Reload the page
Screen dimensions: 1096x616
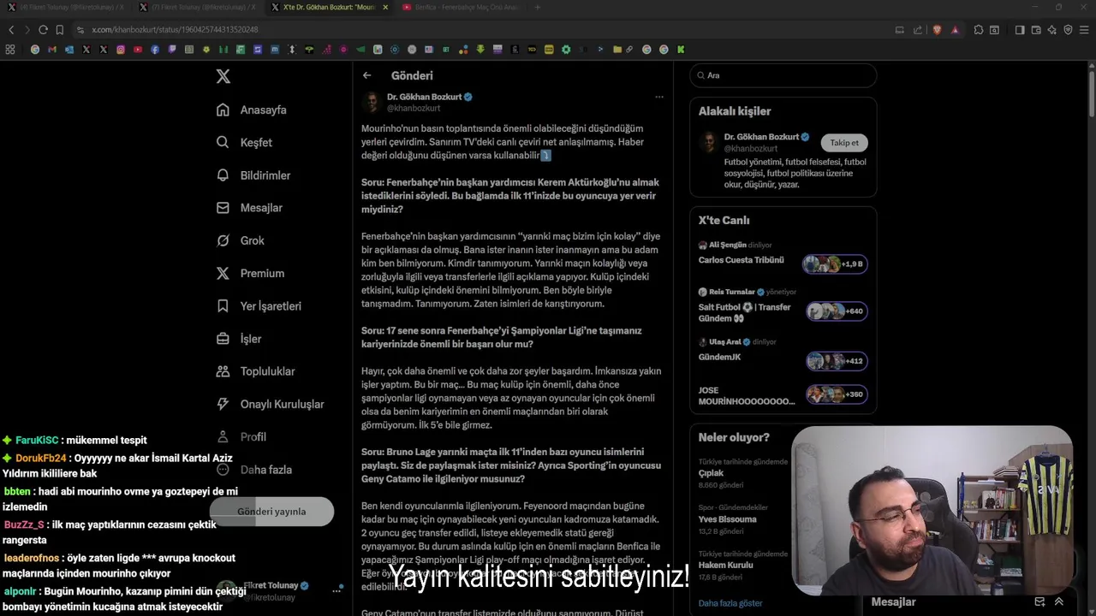pos(43,30)
